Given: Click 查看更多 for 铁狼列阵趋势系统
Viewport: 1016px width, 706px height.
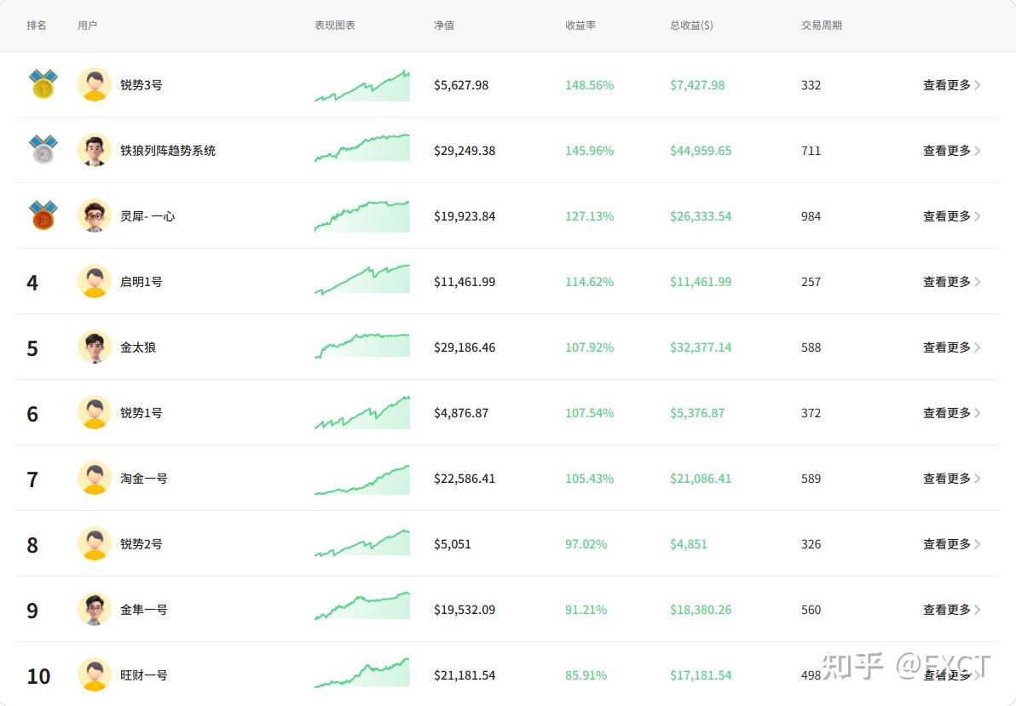Looking at the screenshot, I should pyautogui.click(x=951, y=150).
